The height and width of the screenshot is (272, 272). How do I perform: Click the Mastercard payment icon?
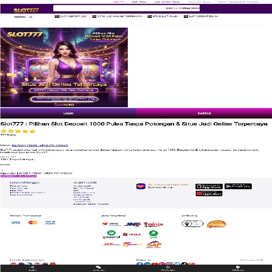[x=33, y=222]
